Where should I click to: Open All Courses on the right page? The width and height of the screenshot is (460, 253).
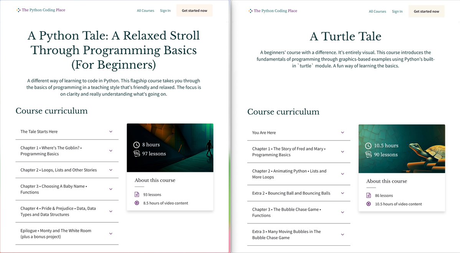pos(377,11)
